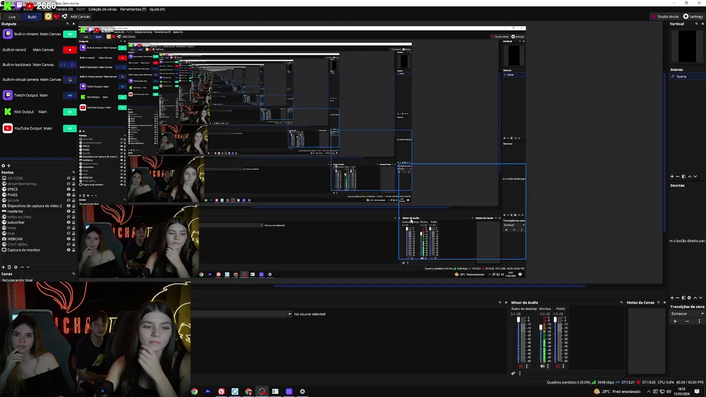Image resolution: width=706 pixels, height=397 pixels.
Task: Open source properties gear in Fontes toolbar
Action: click(15, 267)
